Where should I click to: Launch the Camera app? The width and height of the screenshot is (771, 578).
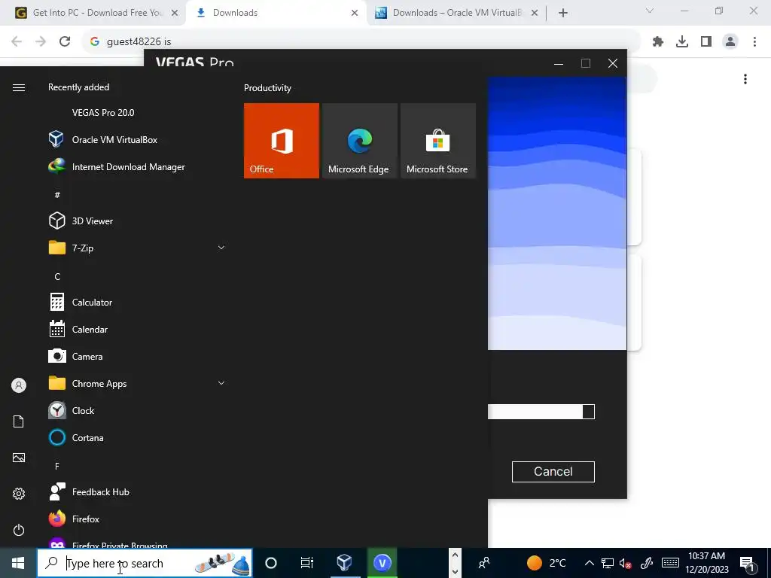point(137,356)
